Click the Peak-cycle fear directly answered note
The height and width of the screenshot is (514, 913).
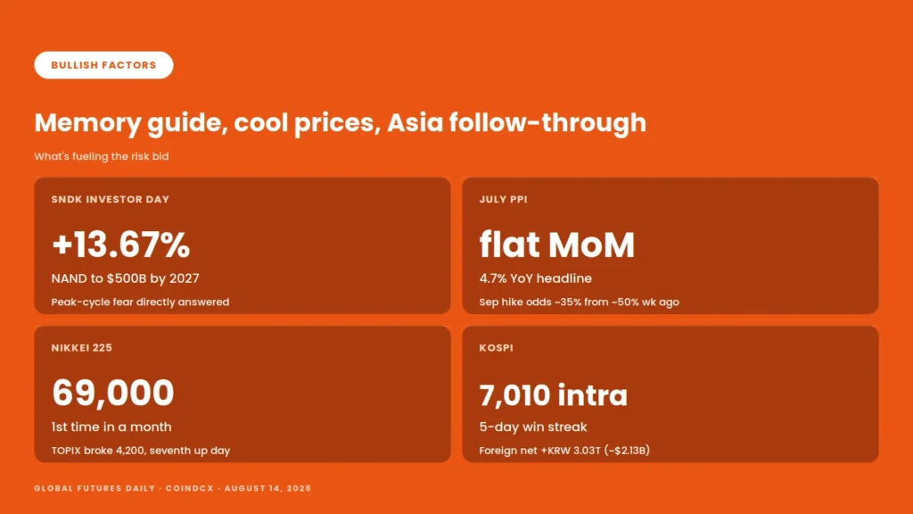(x=140, y=302)
